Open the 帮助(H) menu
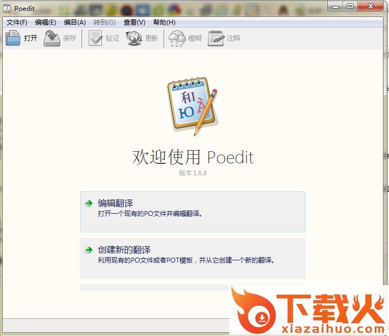 [164, 22]
